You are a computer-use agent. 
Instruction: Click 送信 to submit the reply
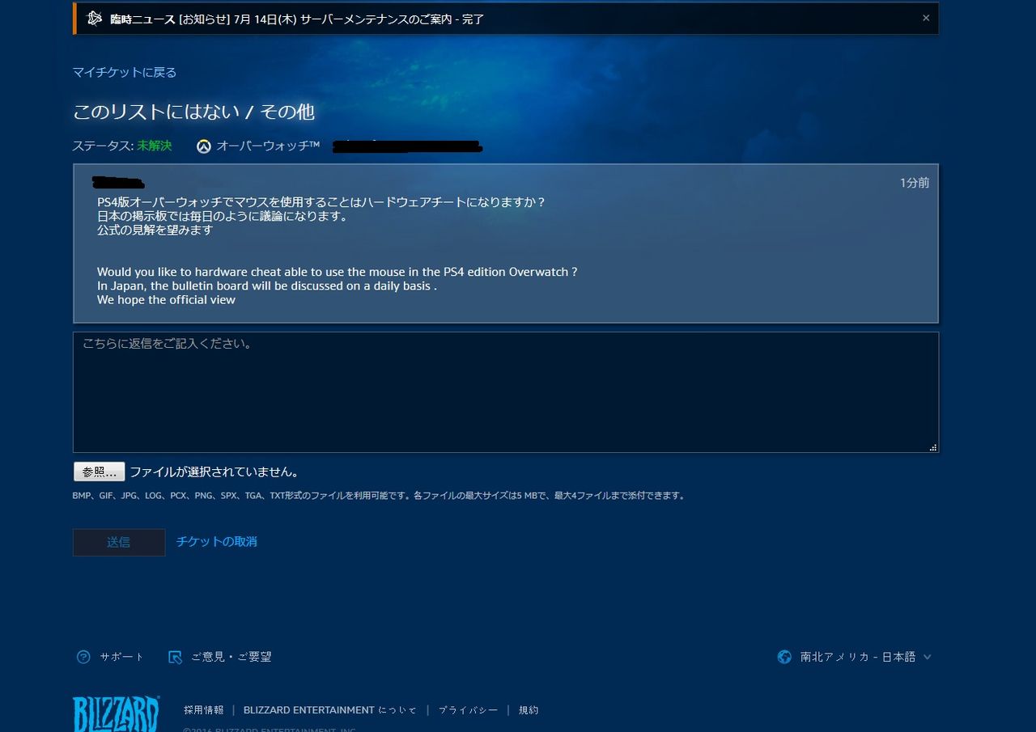click(x=118, y=542)
